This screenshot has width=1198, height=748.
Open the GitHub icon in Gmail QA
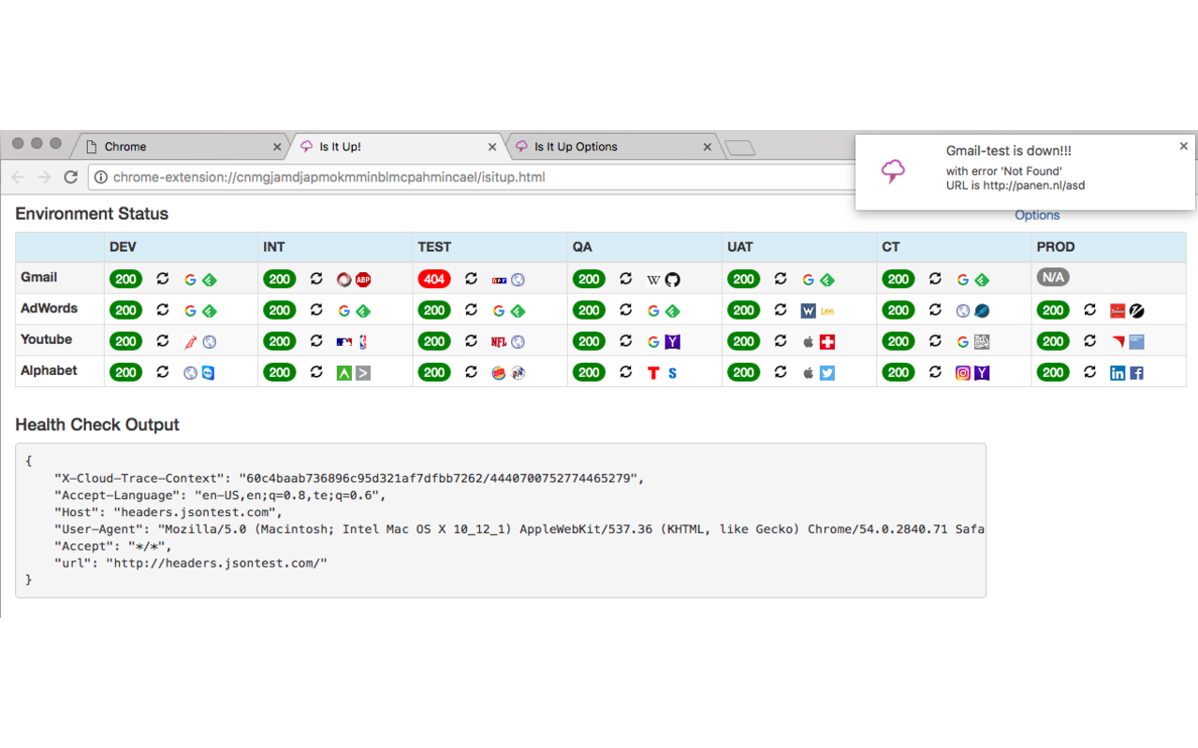[672, 280]
